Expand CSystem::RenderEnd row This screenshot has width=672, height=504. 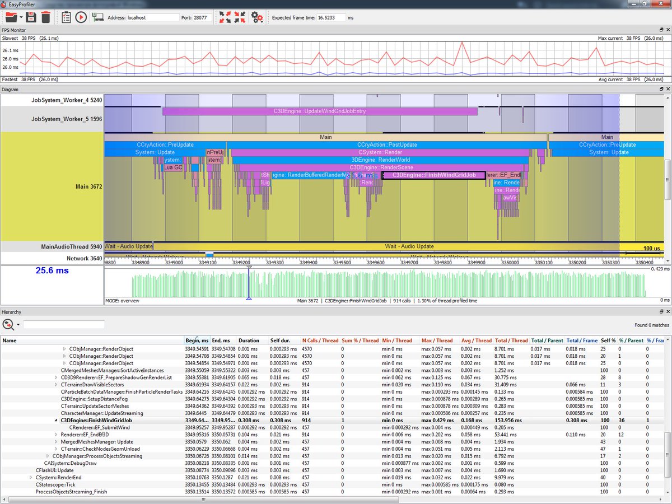31,477
